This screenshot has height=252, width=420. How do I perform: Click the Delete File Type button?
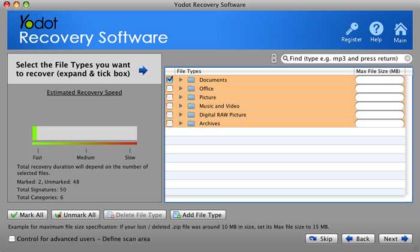coord(135,215)
